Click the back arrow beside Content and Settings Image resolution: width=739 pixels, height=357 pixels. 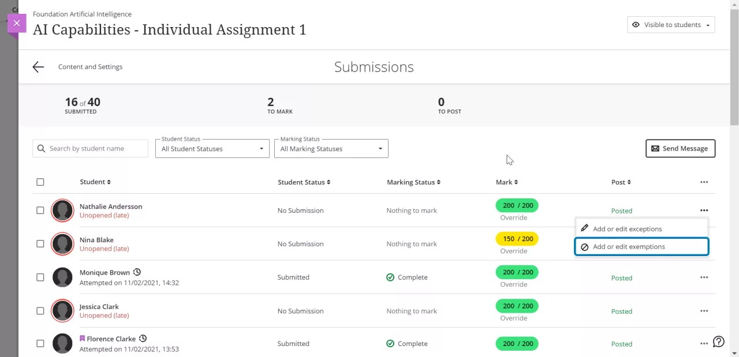38,66
